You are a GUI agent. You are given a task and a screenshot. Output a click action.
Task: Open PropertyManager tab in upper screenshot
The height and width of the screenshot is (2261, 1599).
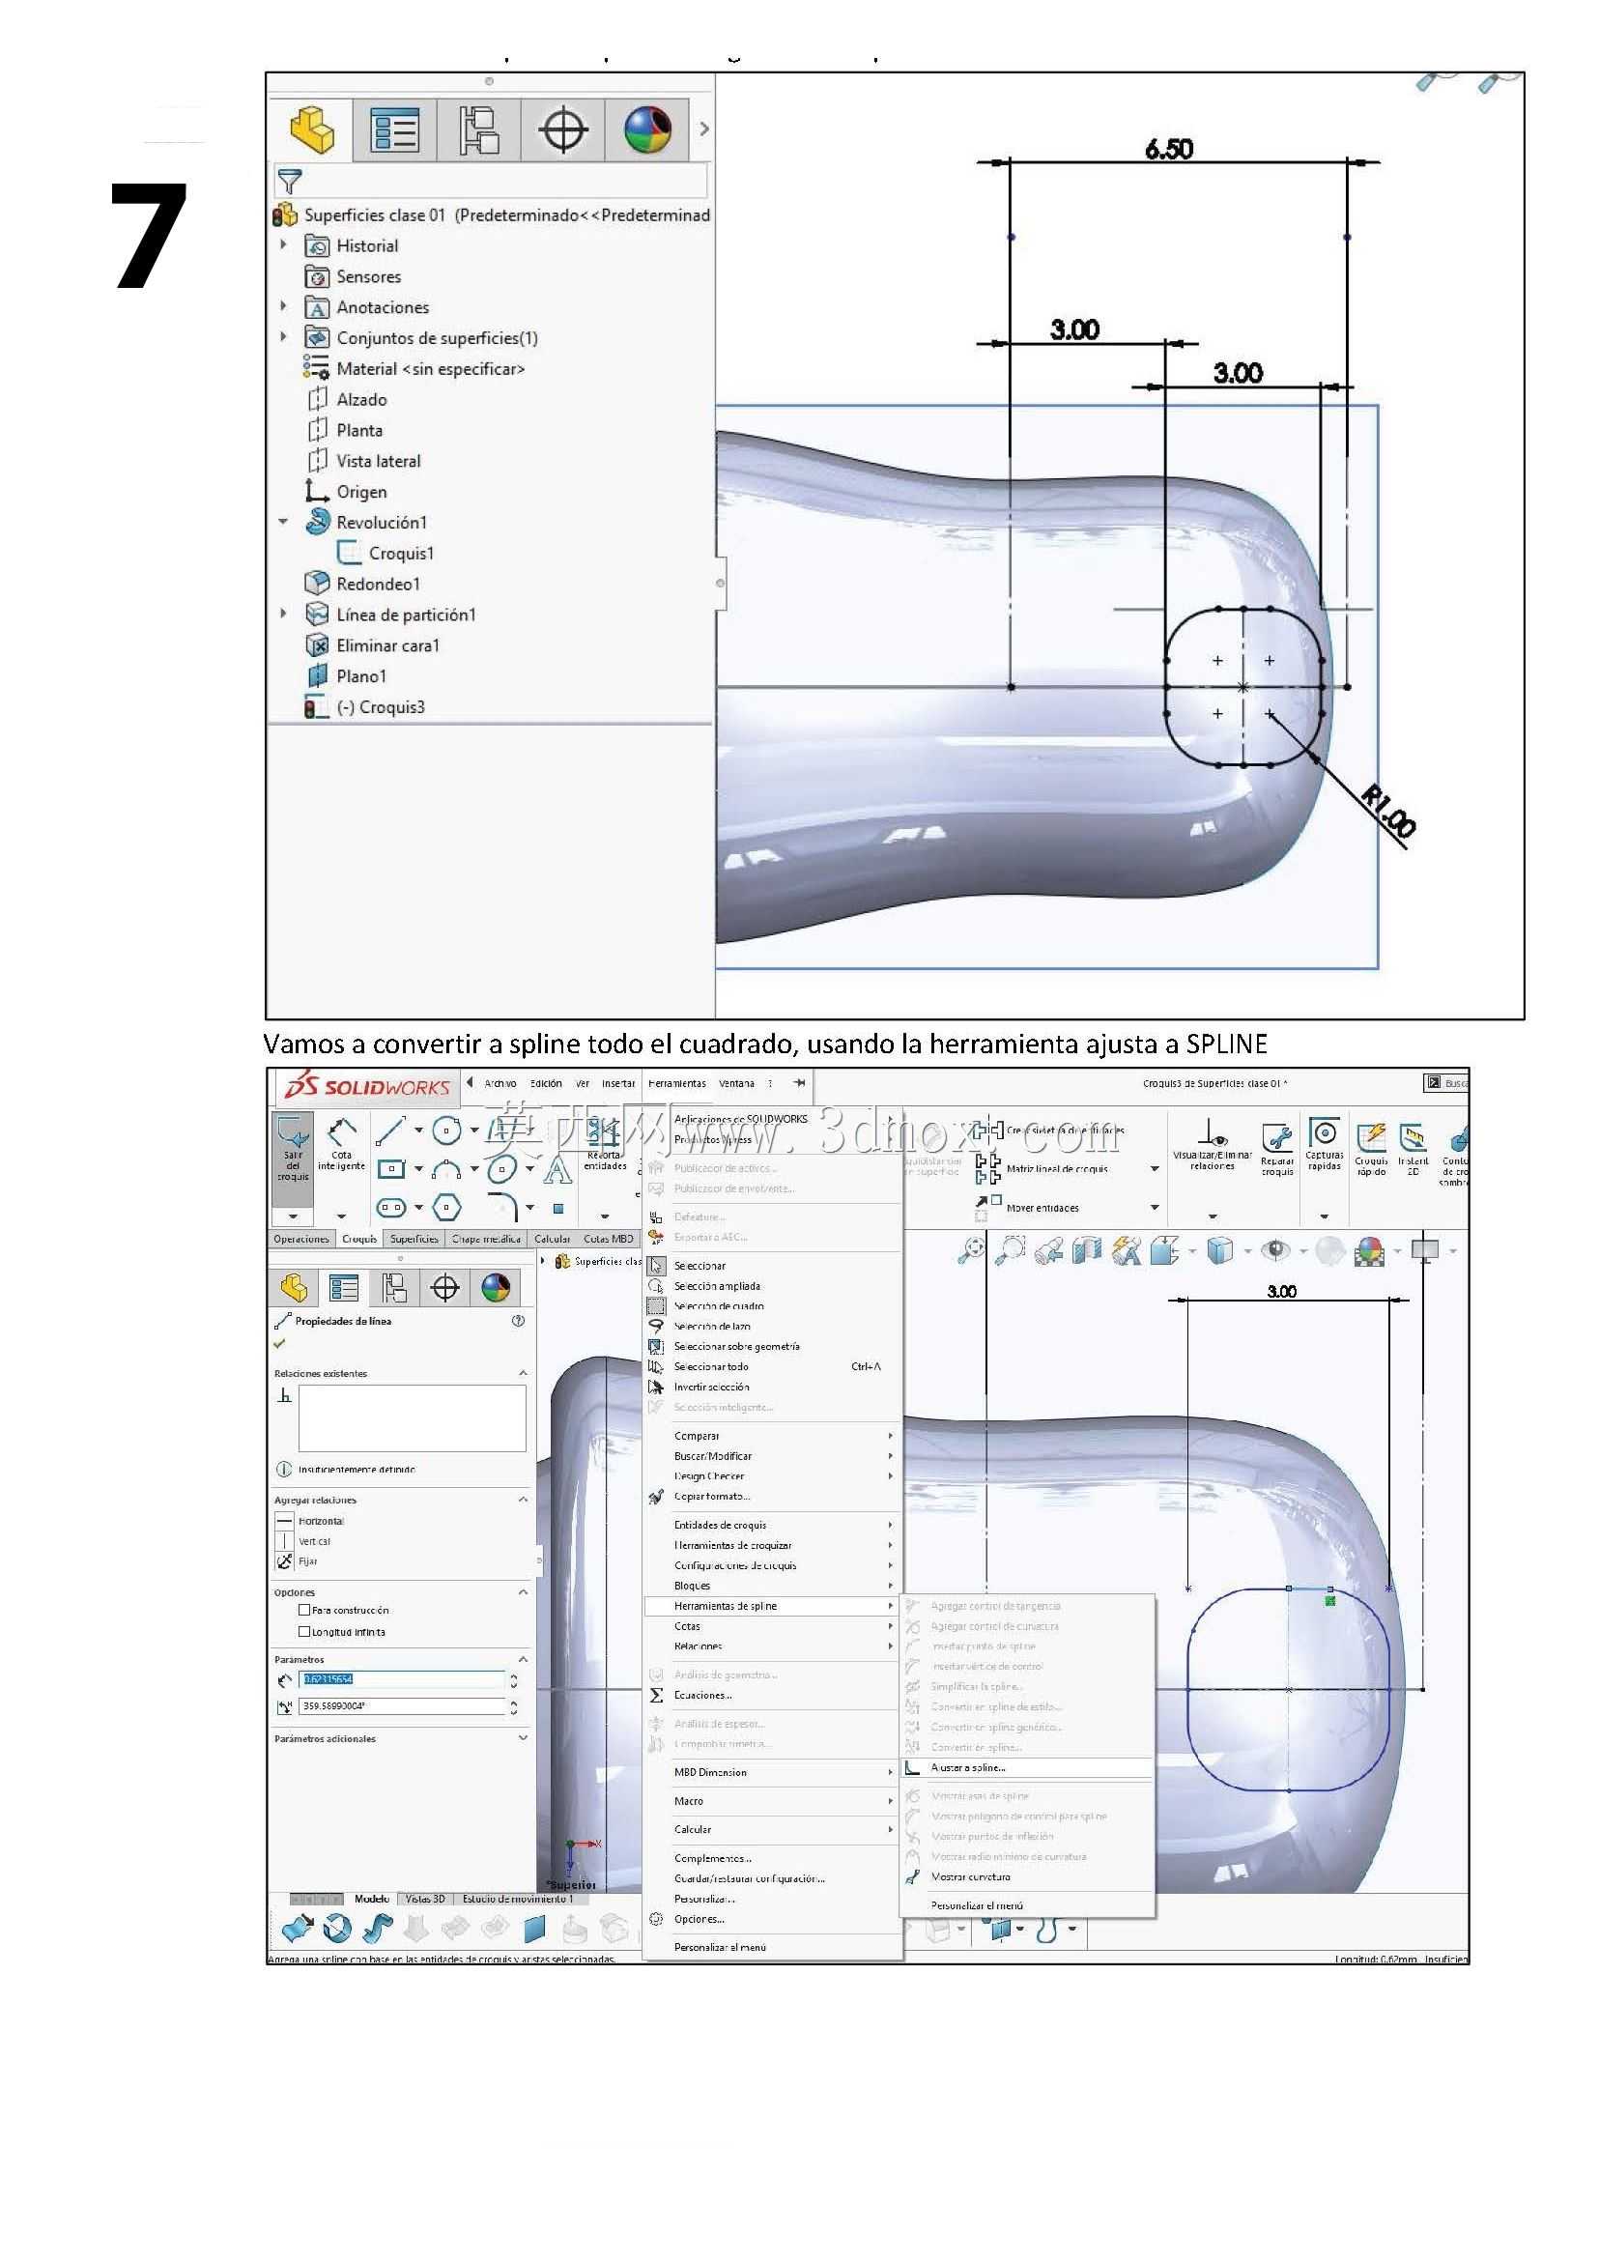[x=395, y=129]
